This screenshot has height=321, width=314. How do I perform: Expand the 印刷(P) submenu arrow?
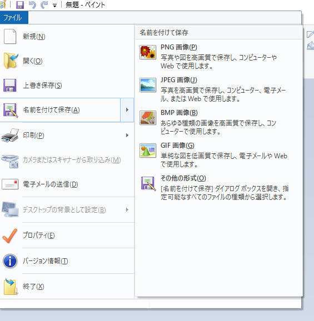127,135
